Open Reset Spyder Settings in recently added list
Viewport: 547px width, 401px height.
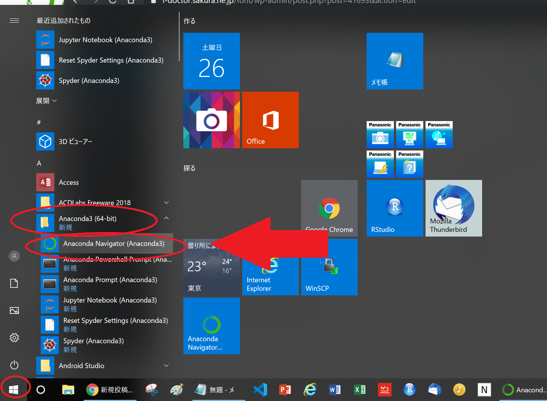[105, 60]
